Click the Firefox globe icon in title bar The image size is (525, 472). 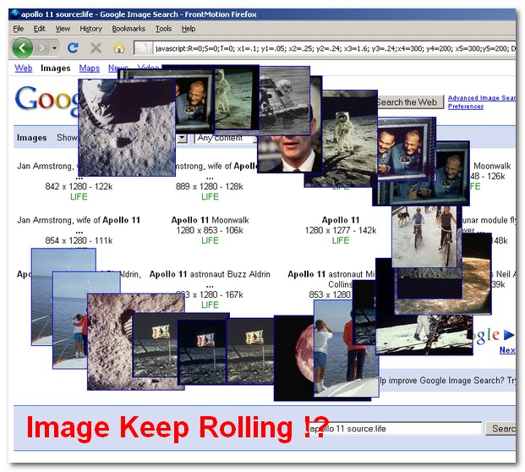point(14,14)
